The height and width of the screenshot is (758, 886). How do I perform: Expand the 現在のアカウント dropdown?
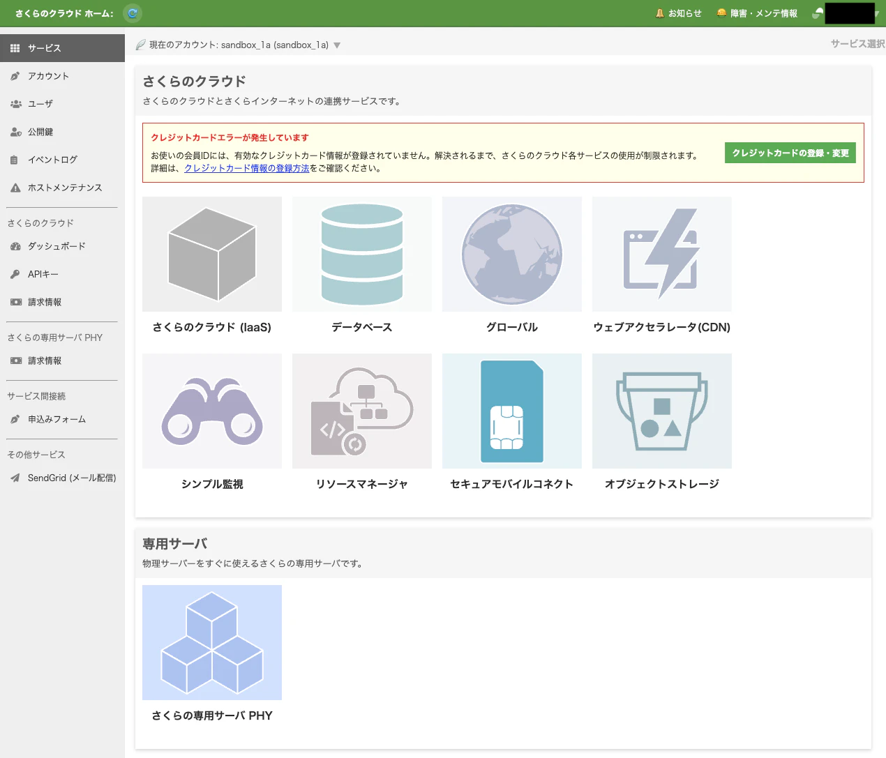337,44
